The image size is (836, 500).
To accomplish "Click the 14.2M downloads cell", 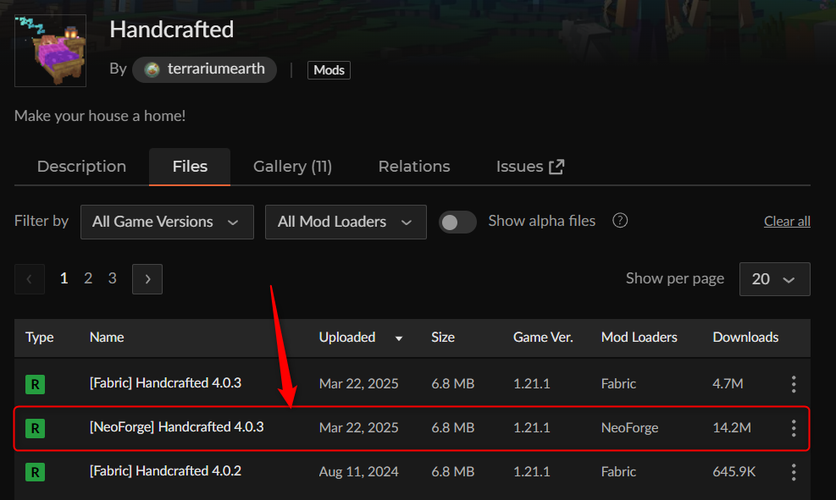I will pyautogui.click(x=732, y=427).
